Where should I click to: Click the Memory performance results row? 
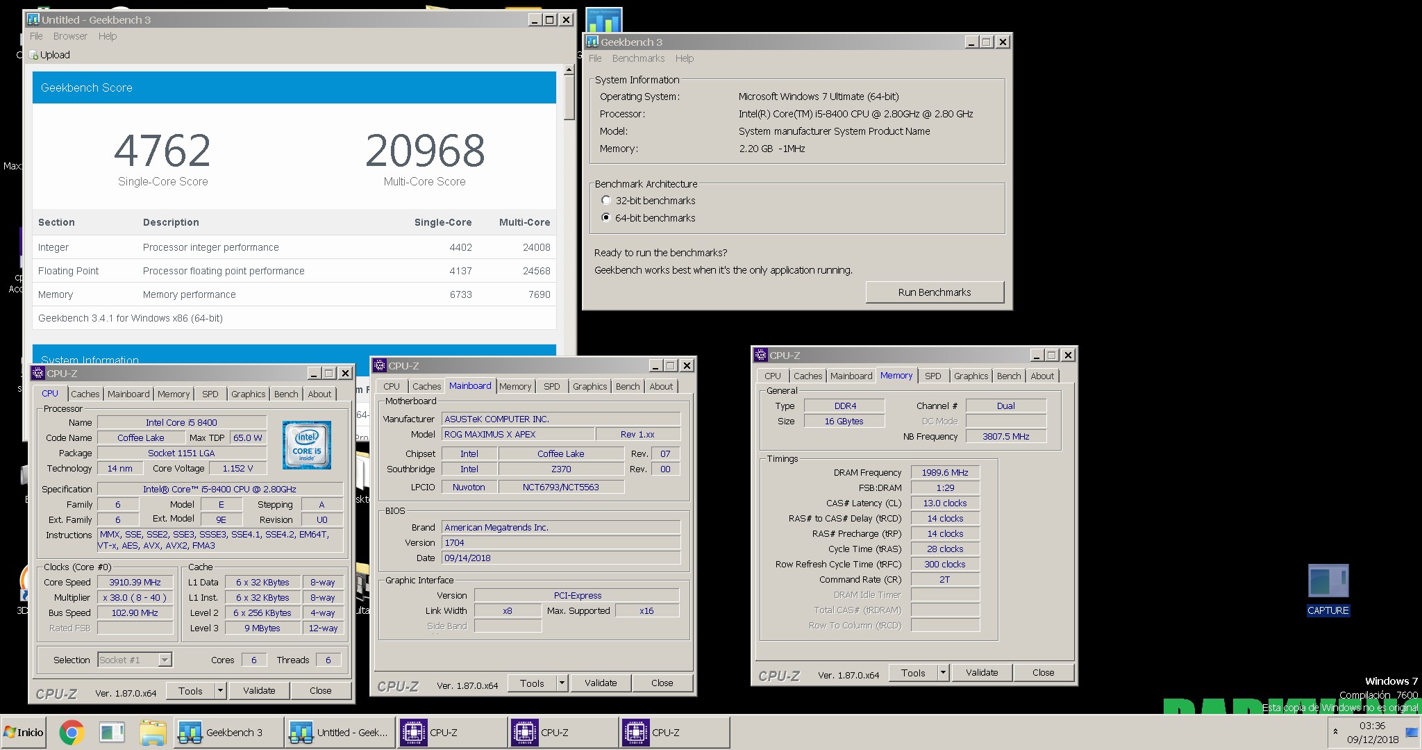294,294
